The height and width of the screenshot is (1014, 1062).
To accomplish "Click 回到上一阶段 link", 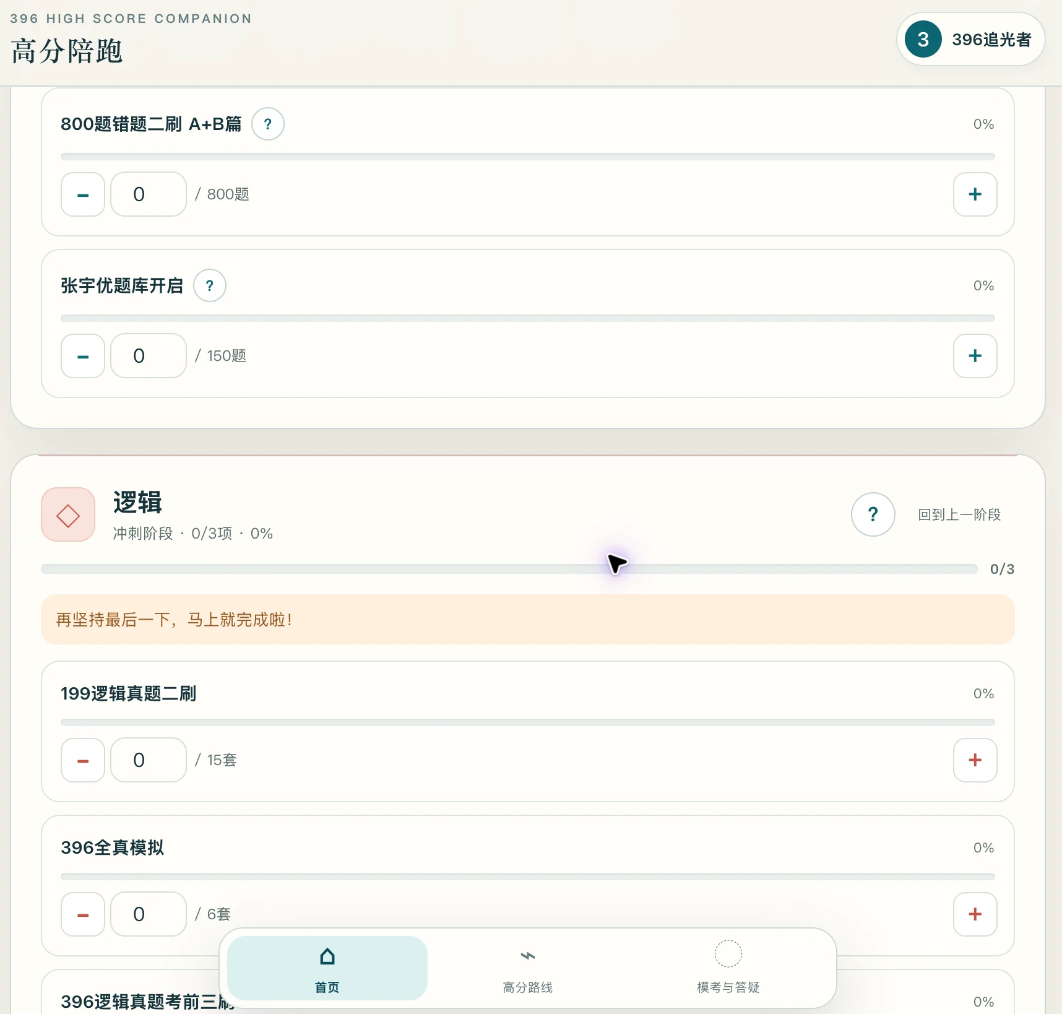I will (x=959, y=514).
